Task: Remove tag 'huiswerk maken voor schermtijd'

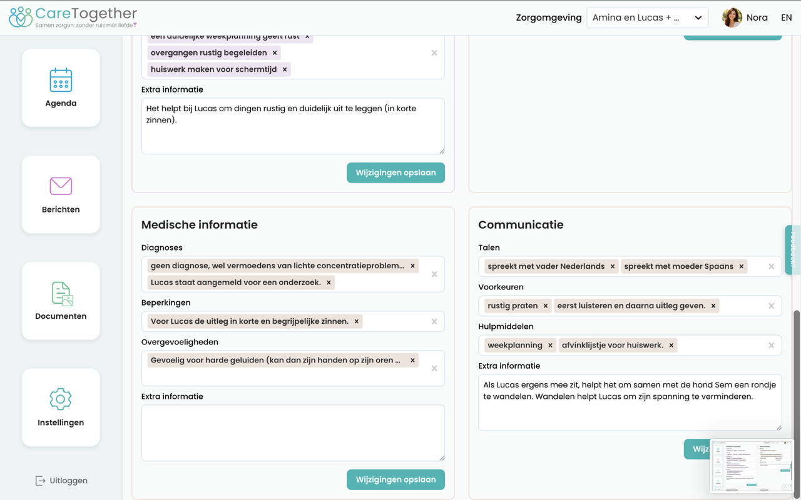Action: click(x=285, y=69)
